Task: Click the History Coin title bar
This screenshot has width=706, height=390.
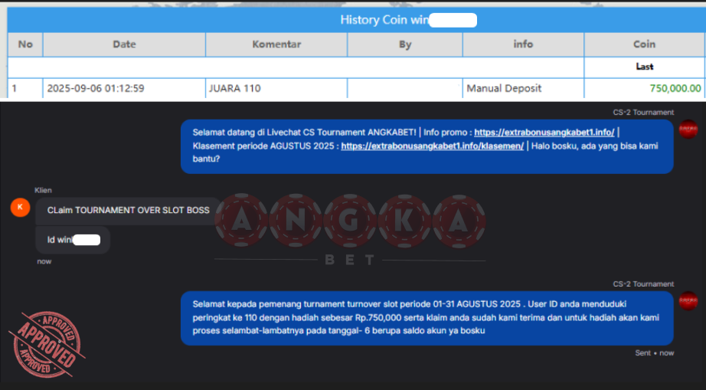Action: [356, 20]
